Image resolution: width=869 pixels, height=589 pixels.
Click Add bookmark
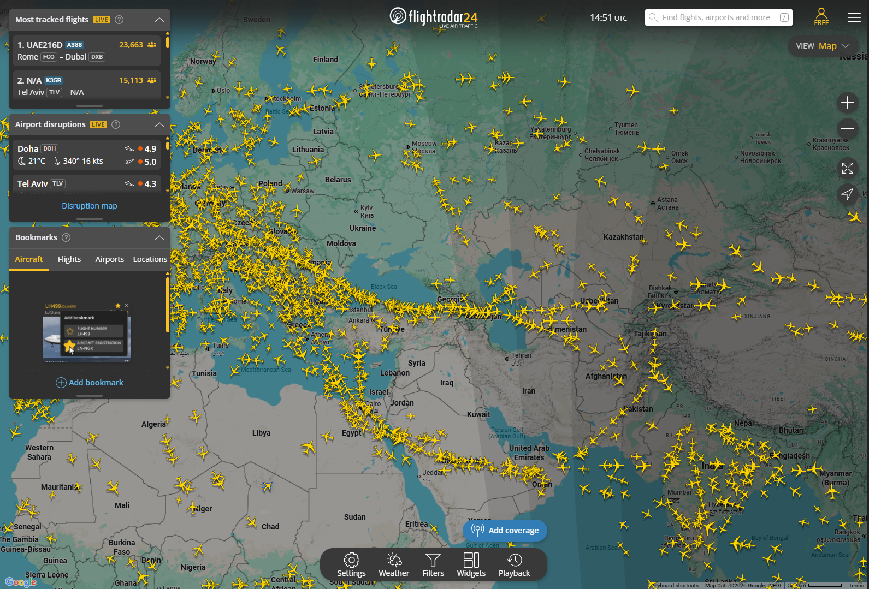pos(90,383)
